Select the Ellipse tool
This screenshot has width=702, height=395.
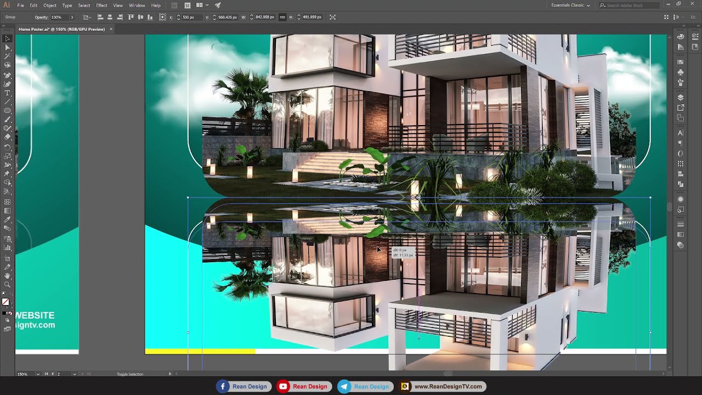click(8, 111)
